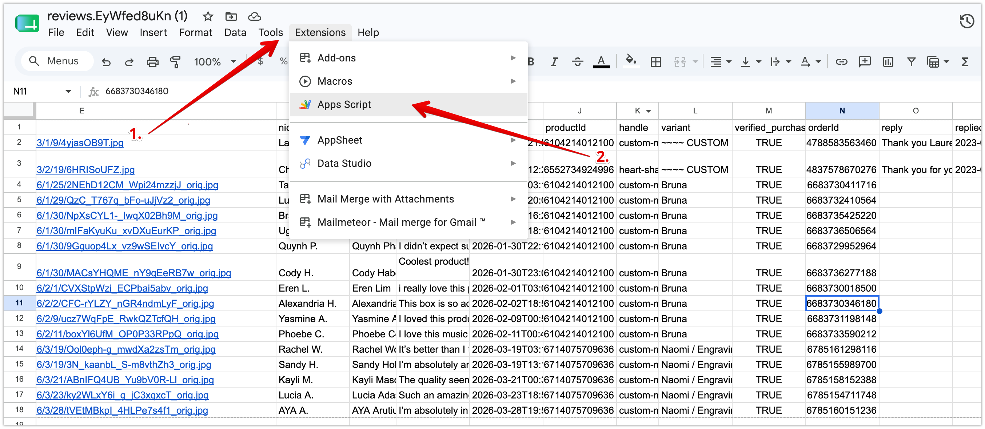Click the move to folder icon
This screenshot has height=429, width=985.
tap(231, 16)
